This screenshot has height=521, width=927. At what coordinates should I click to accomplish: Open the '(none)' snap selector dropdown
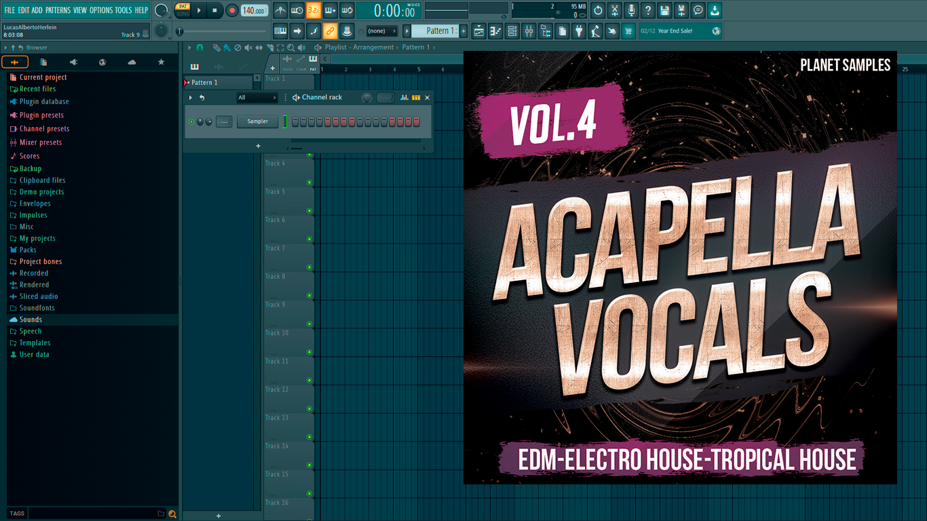coord(382,31)
